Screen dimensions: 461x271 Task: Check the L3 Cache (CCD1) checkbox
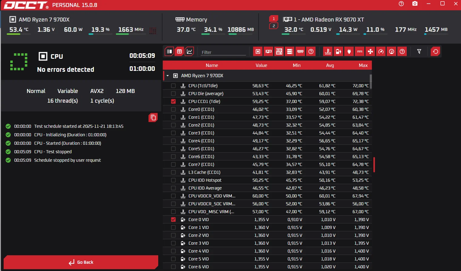pyautogui.click(x=173, y=172)
